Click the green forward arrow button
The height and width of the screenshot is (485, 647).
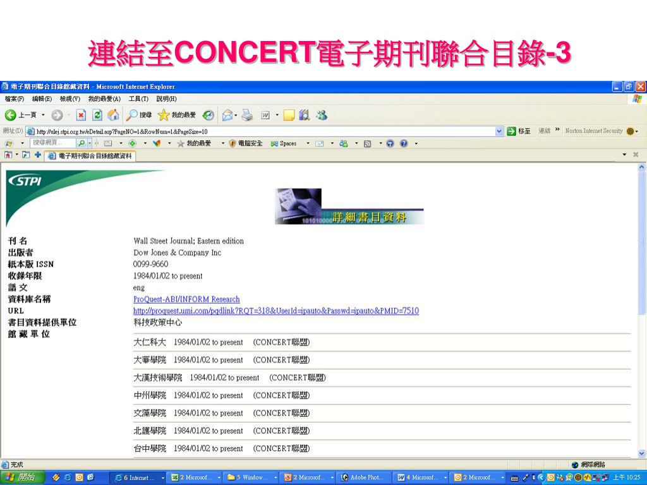click(x=57, y=115)
